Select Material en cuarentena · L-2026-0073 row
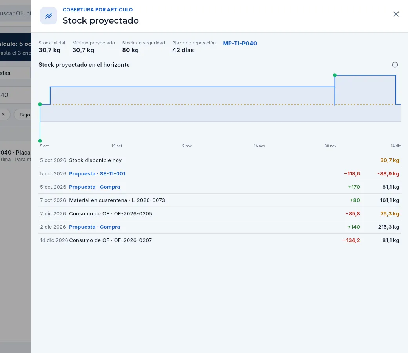 [x=220, y=200]
